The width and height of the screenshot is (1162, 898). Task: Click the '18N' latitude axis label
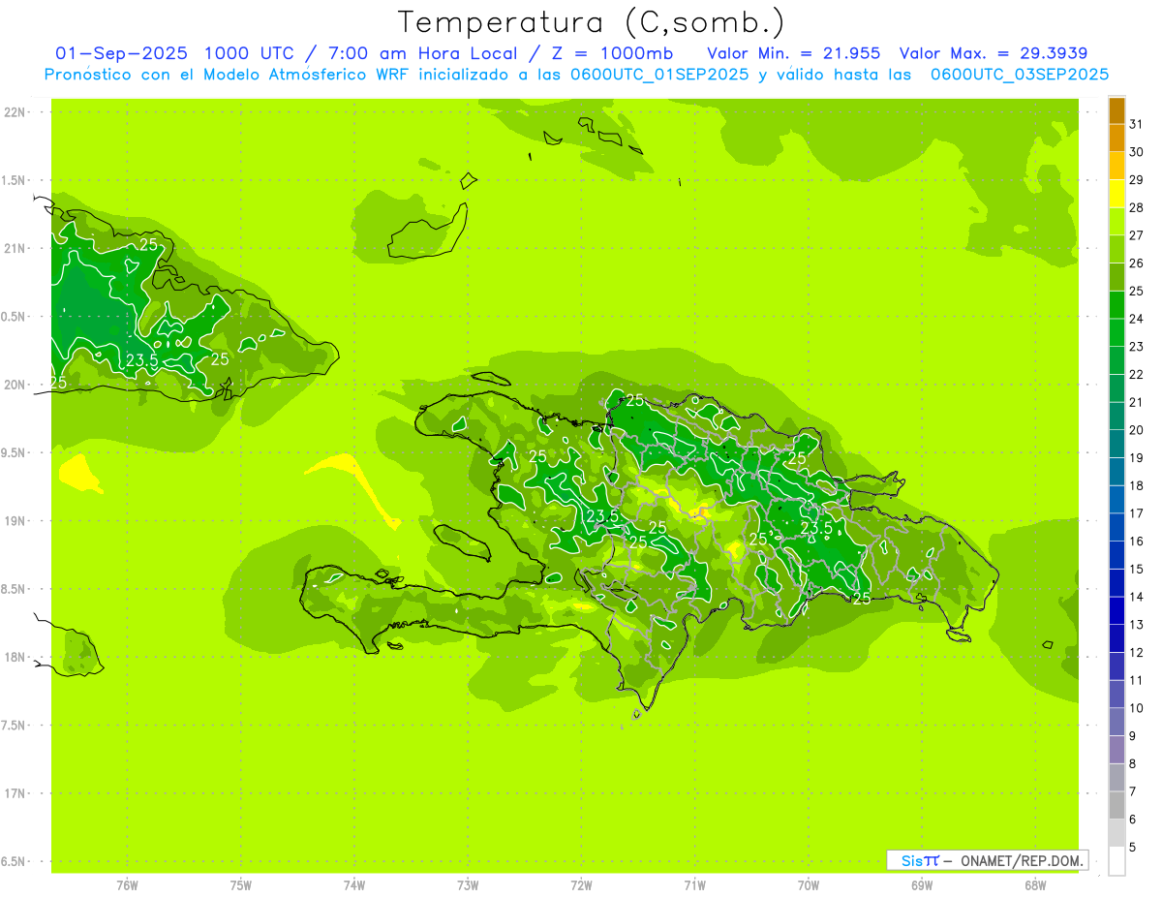[x=15, y=658]
